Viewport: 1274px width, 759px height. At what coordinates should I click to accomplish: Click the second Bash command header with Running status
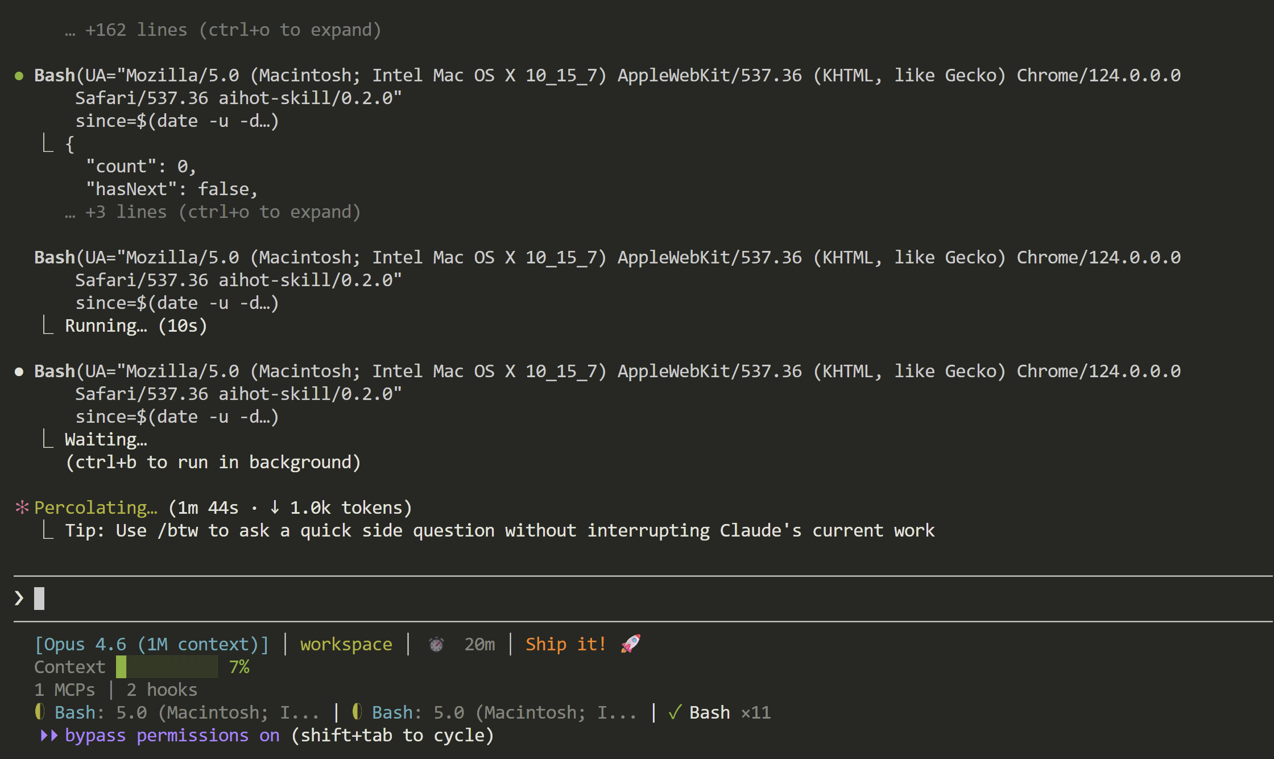[607, 257]
